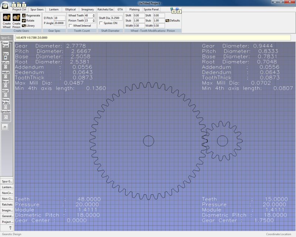Viewport: 296px width, 237px height.
Task: Click the pinion Shift value field
Action: coord(159,16)
